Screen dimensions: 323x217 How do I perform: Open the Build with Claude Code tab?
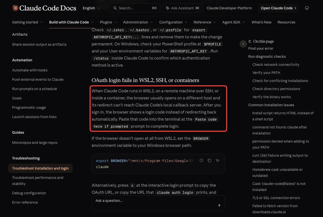[x=71, y=22]
